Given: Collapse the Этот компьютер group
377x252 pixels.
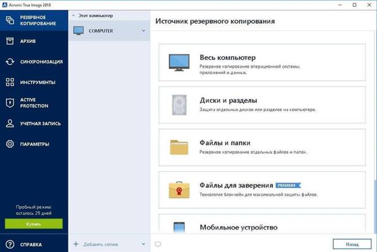Looking at the screenshot, I should 74,16.
